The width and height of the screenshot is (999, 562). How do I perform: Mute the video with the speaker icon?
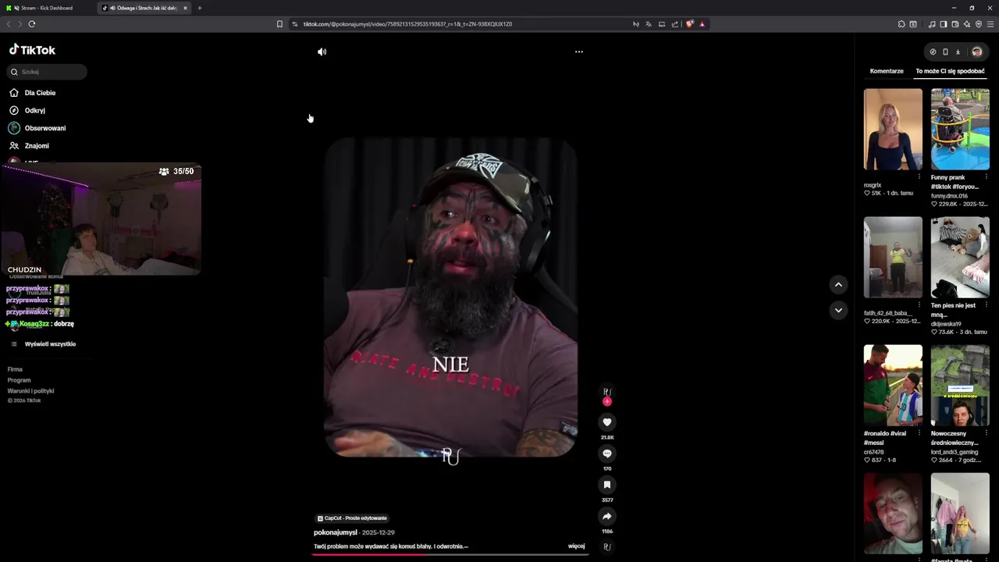(322, 52)
